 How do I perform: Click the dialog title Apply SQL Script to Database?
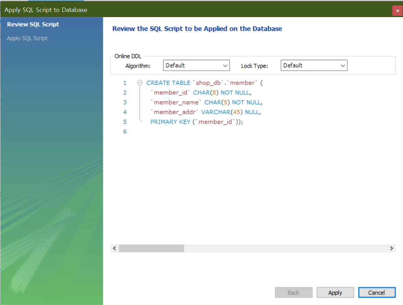[x=46, y=10]
